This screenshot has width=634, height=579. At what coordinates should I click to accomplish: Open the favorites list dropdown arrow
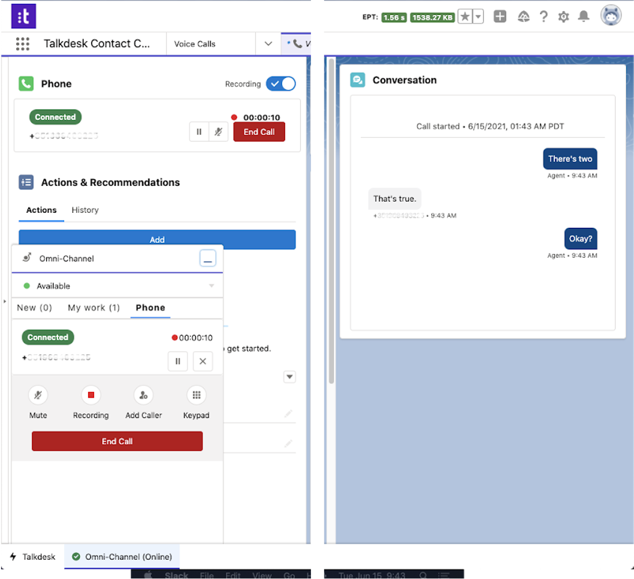pos(478,17)
